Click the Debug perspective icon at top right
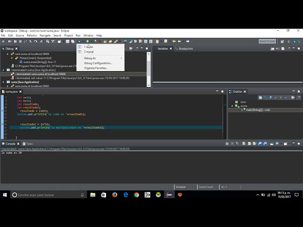 pyautogui.click(x=294, y=42)
